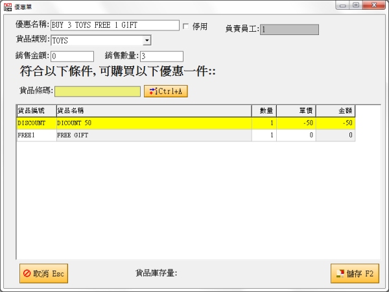The width and height of the screenshot is (389, 292).
Task: Click the 數量 column header
Action: pyautogui.click(x=264, y=111)
